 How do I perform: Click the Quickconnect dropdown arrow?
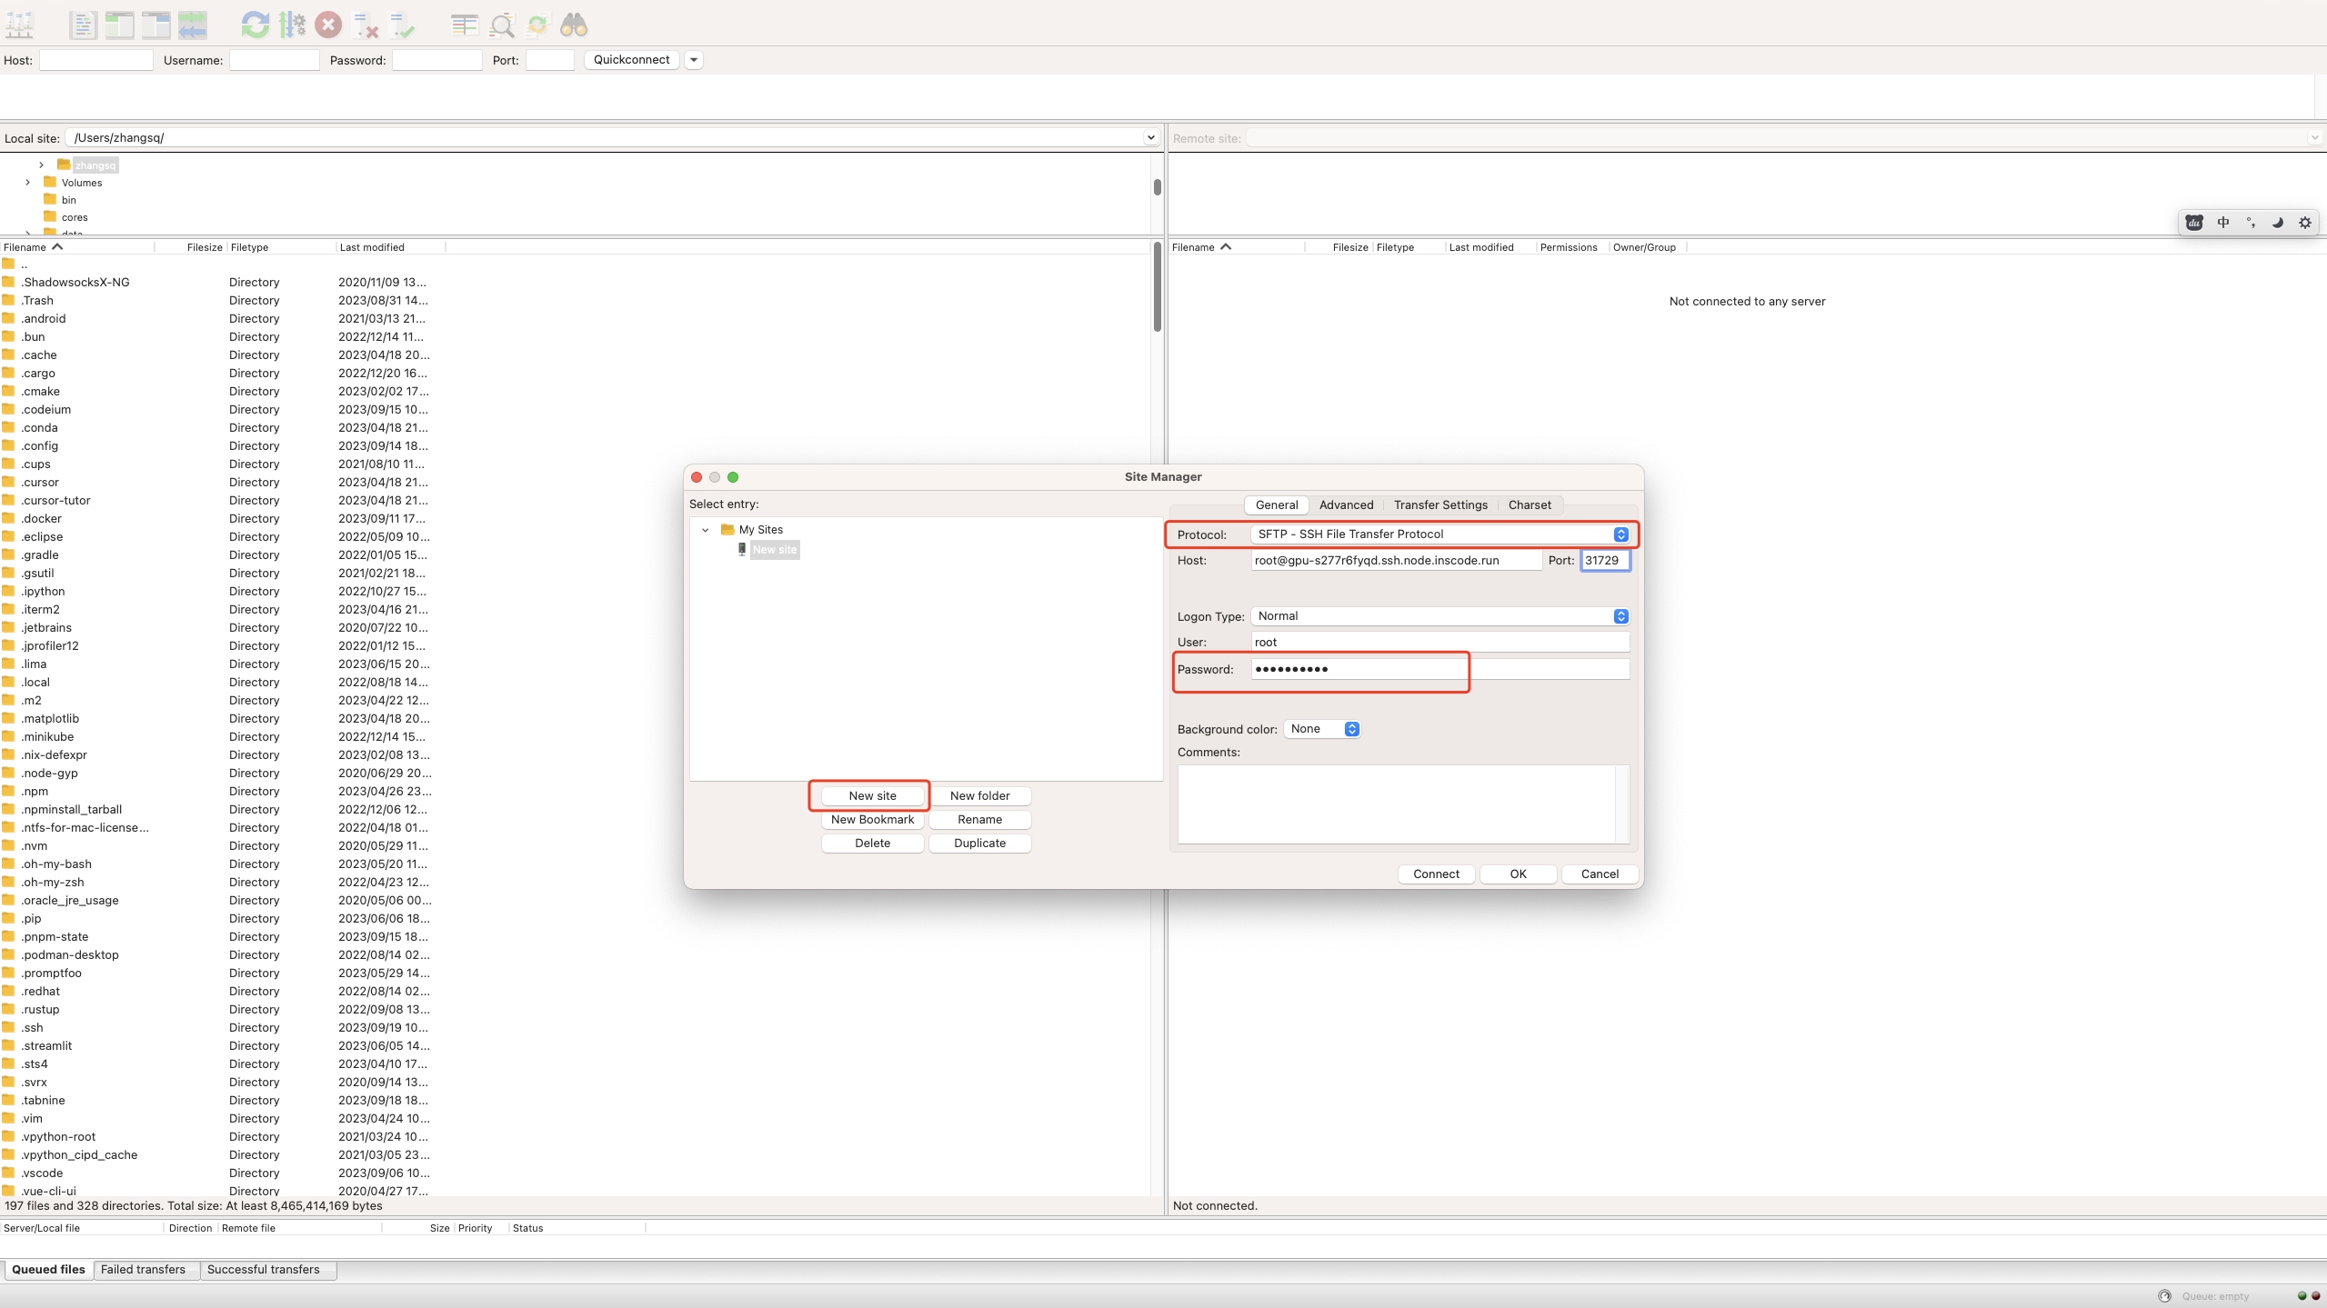696,61
